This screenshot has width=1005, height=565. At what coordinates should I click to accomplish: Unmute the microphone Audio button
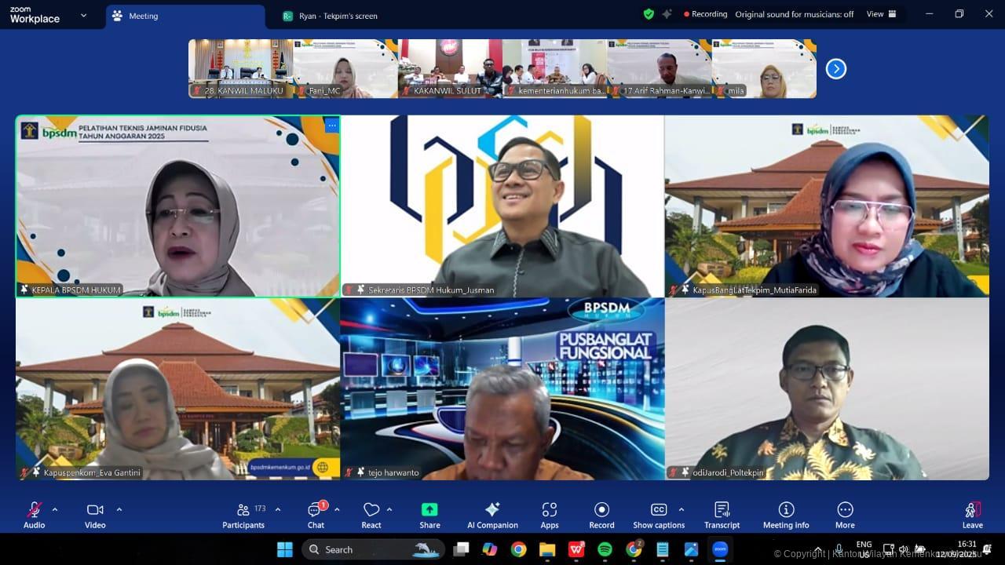coord(34,514)
